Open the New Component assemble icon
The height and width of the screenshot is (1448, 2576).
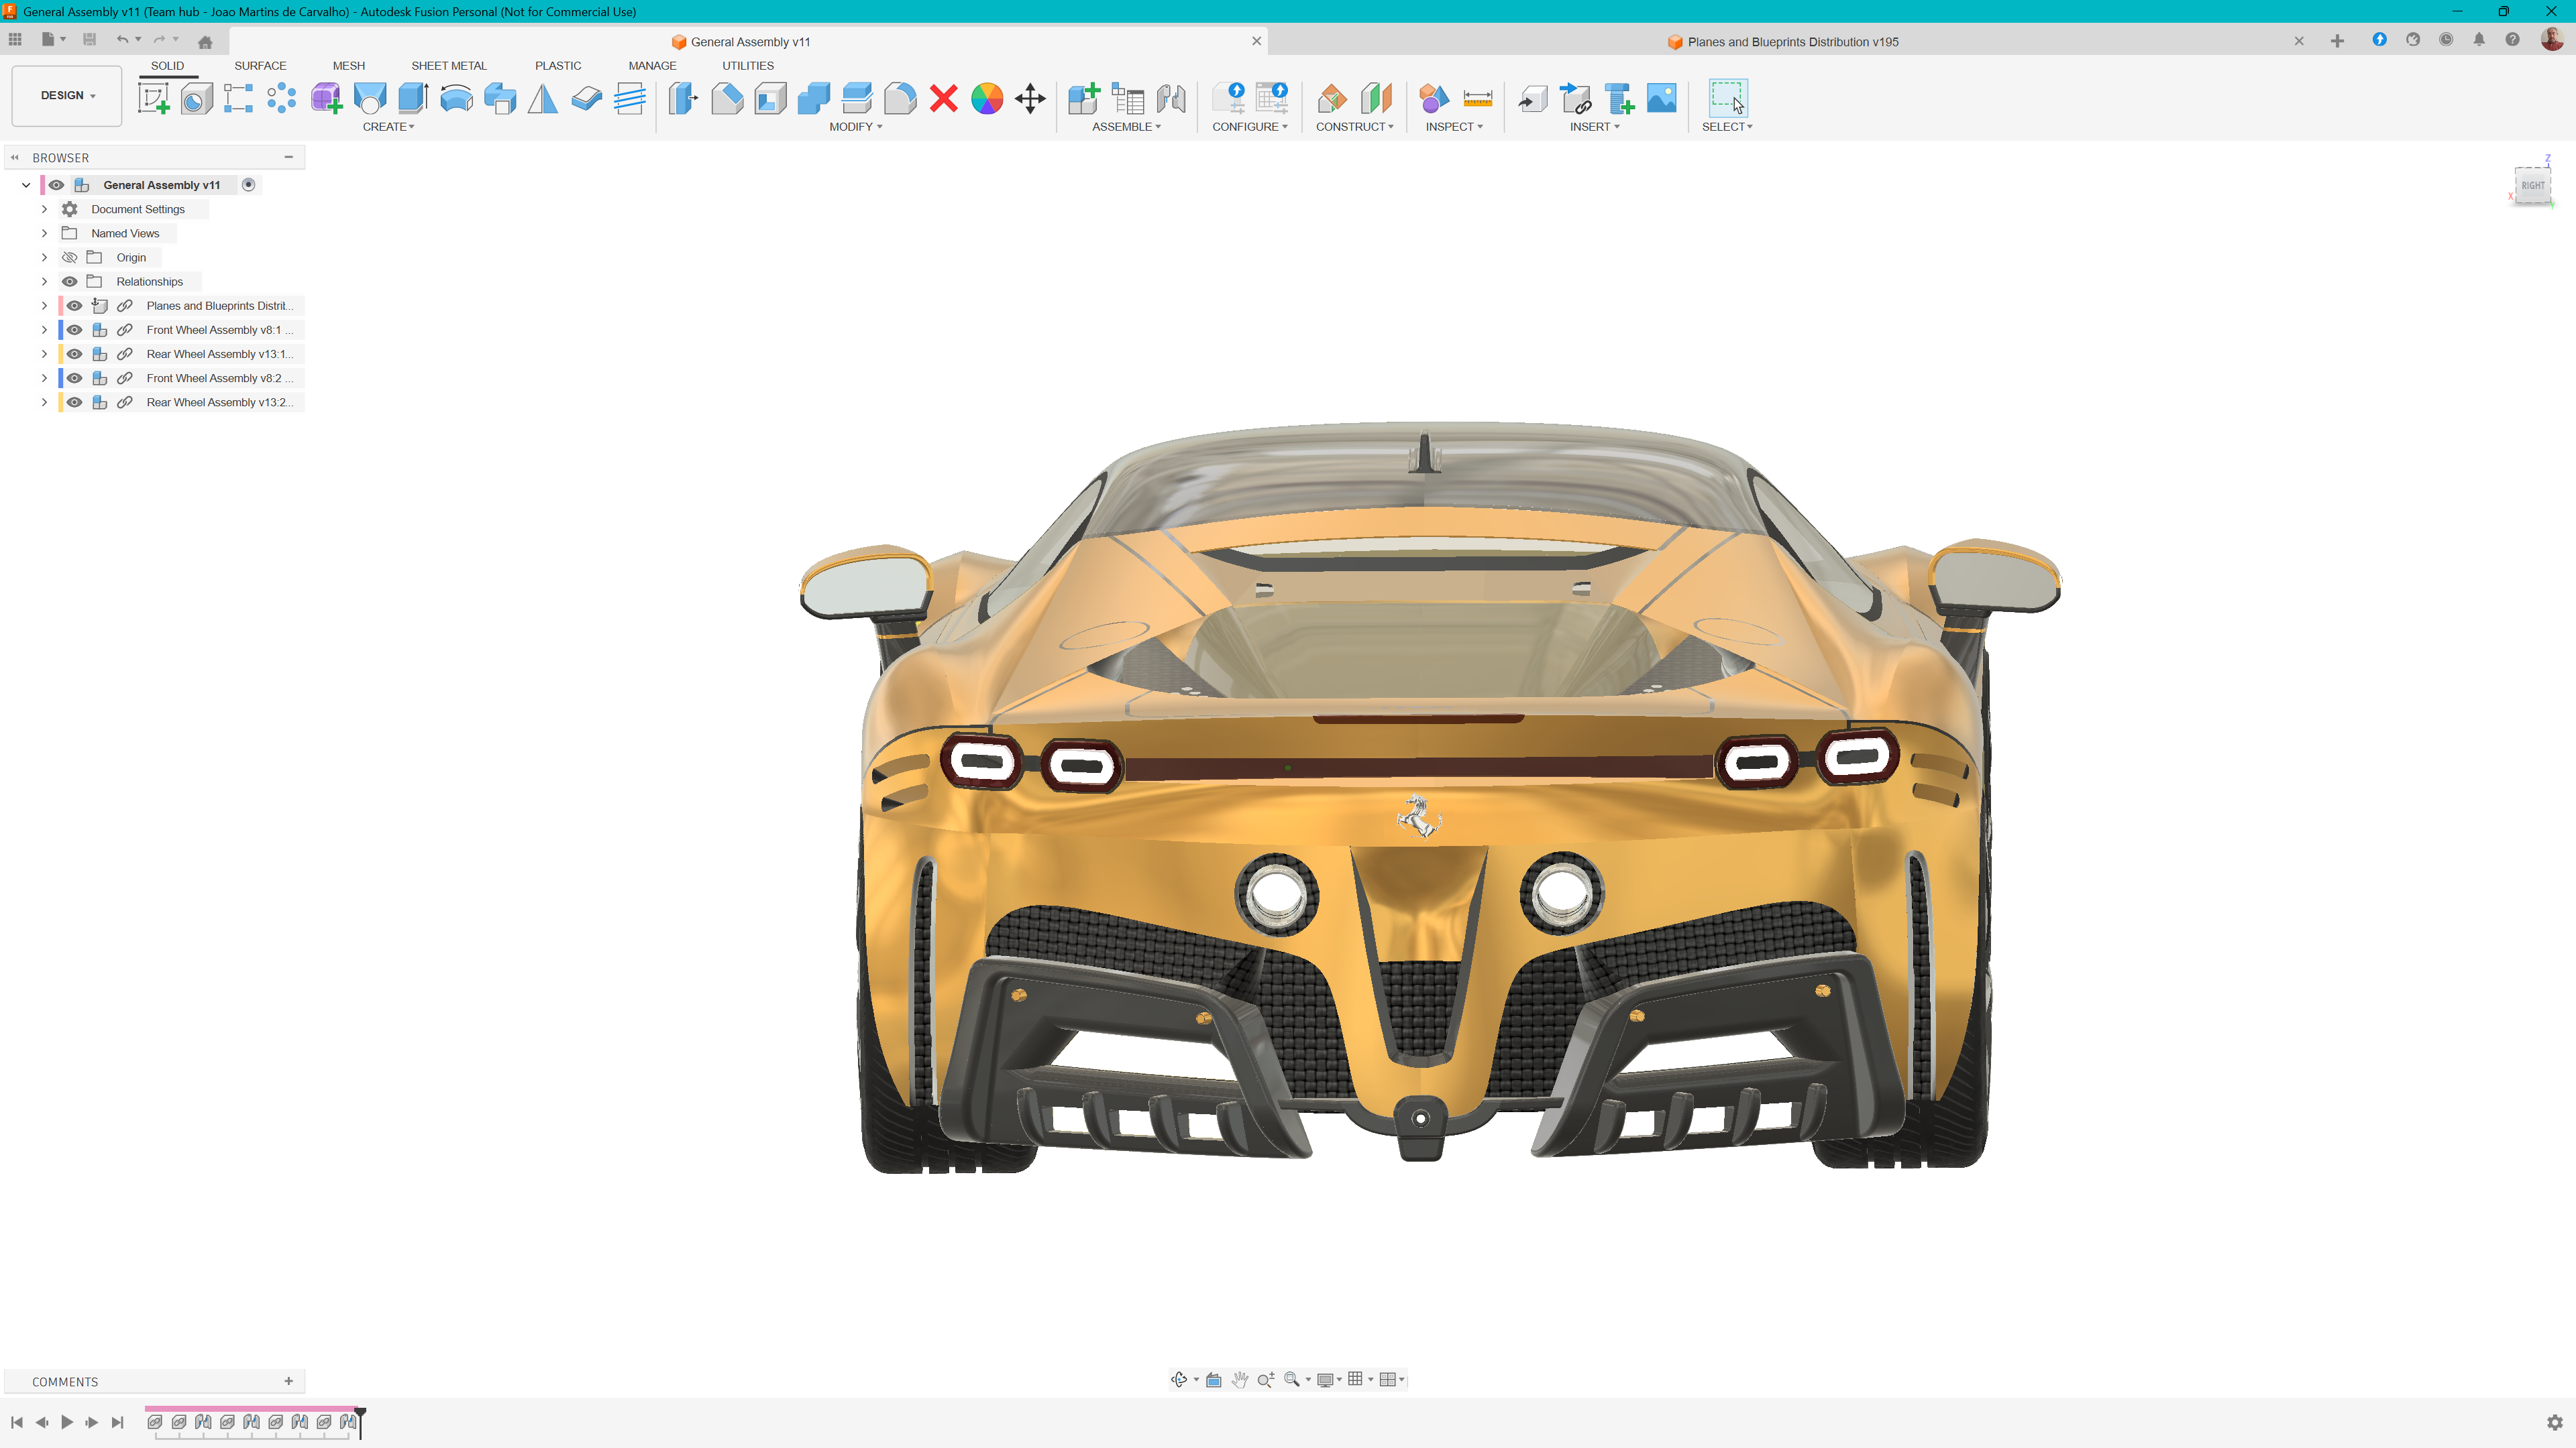point(1083,98)
